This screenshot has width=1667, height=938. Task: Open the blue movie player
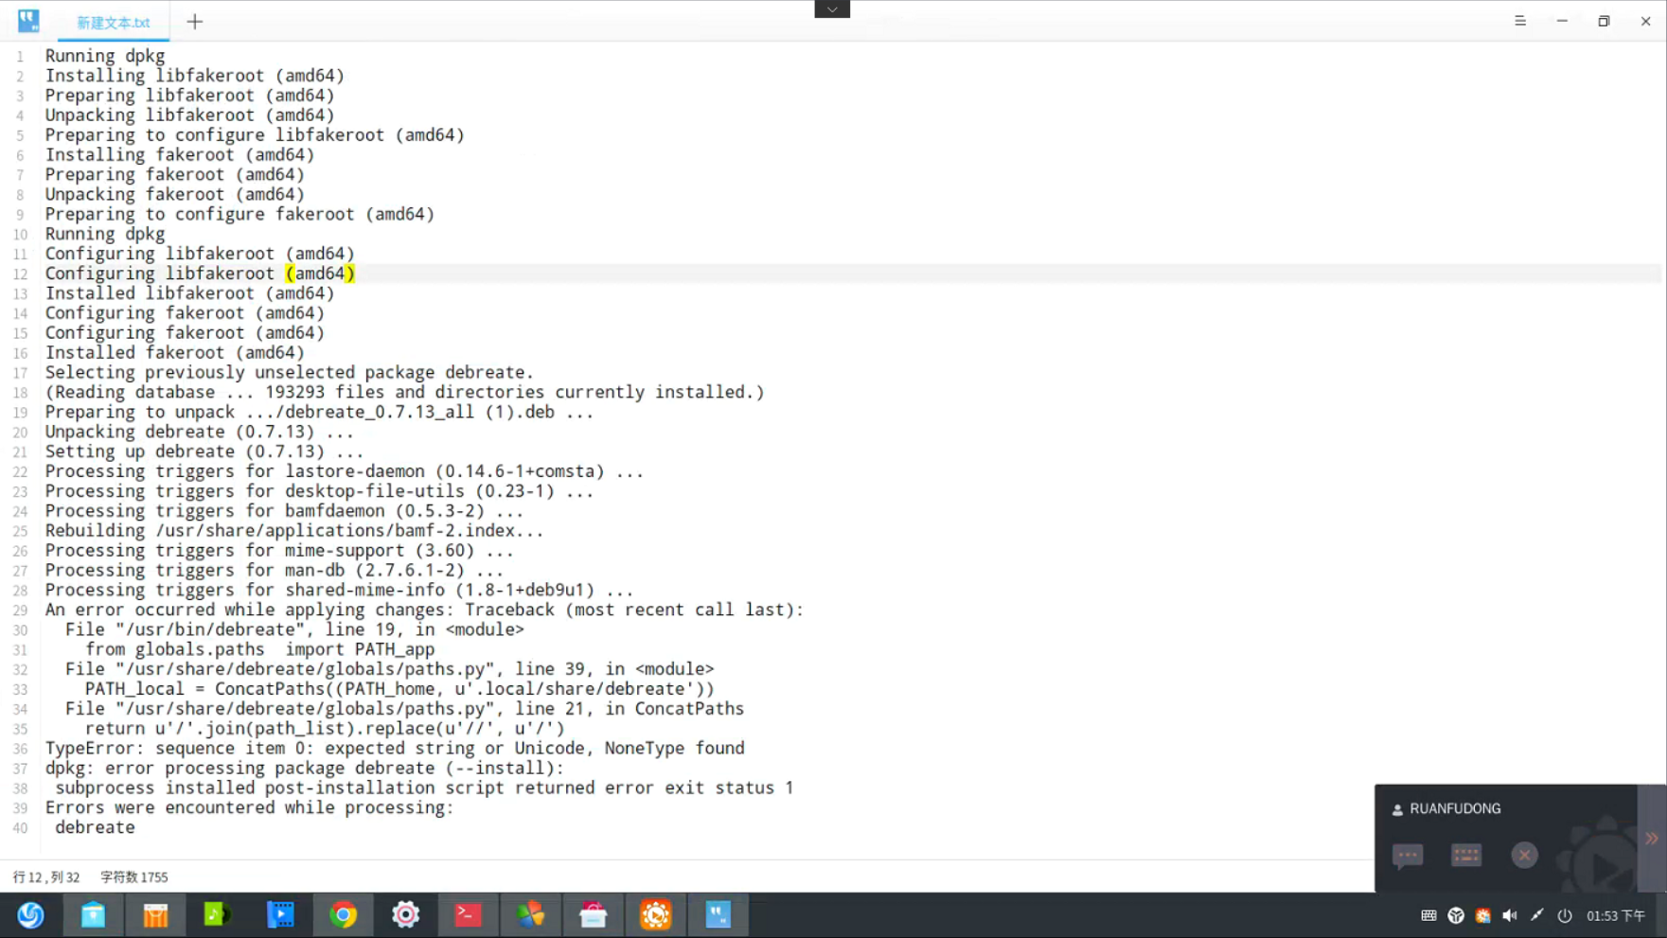pyautogui.click(x=280, y=915)
